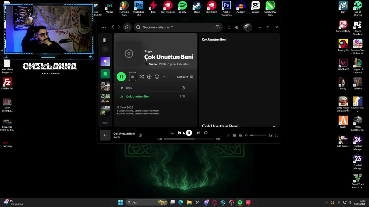
Task: Select the Çok Unuttun Beni track row
Action: click(x=155, y=97)
